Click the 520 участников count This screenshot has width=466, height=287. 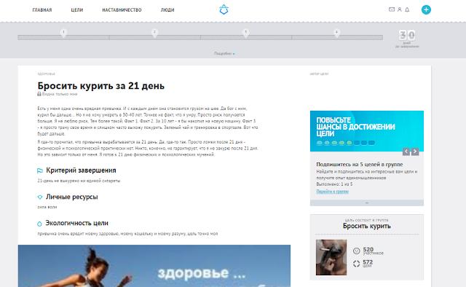[373, 251]
